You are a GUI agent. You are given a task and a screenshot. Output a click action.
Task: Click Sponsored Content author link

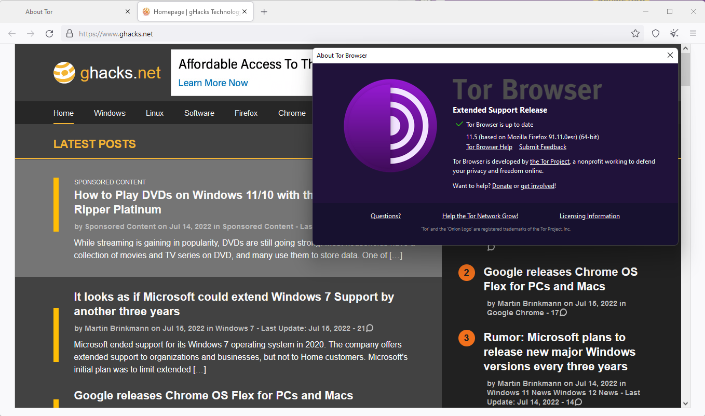click(120, 226)
